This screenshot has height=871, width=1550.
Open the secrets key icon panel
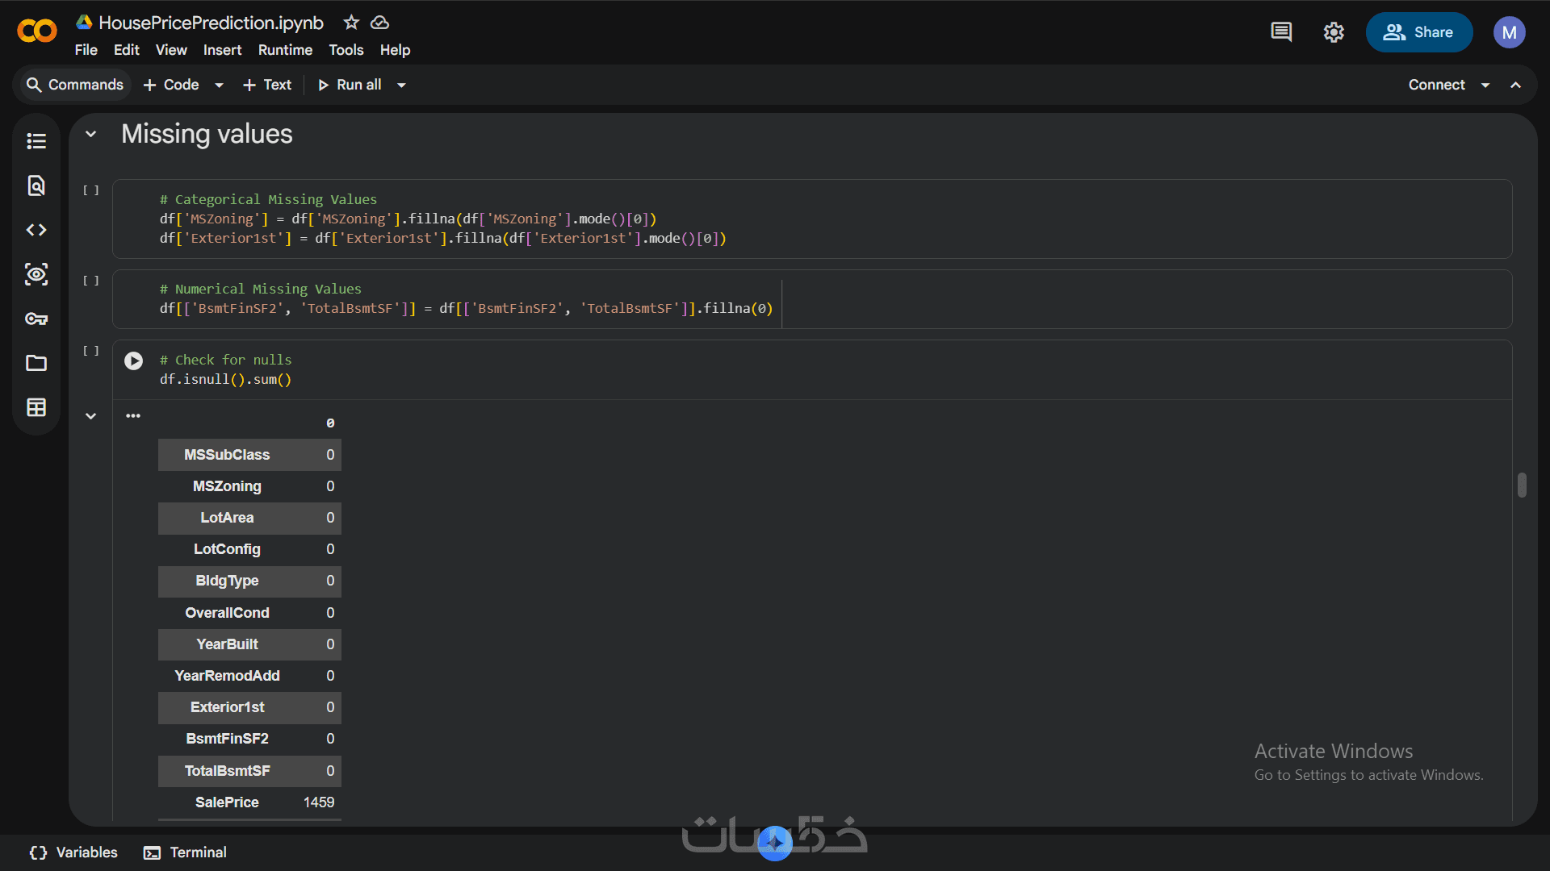point(36,319)
